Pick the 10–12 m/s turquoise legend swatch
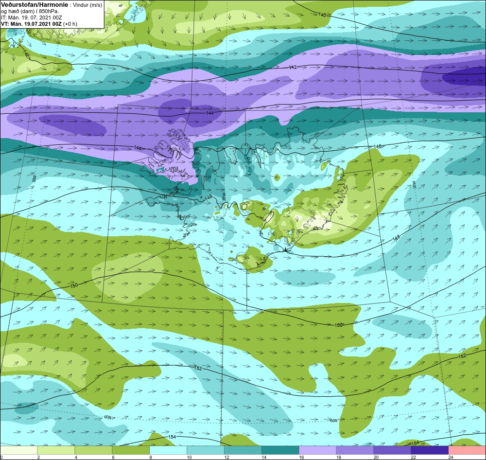Screen dimensions: 486x460 [206, 450]
